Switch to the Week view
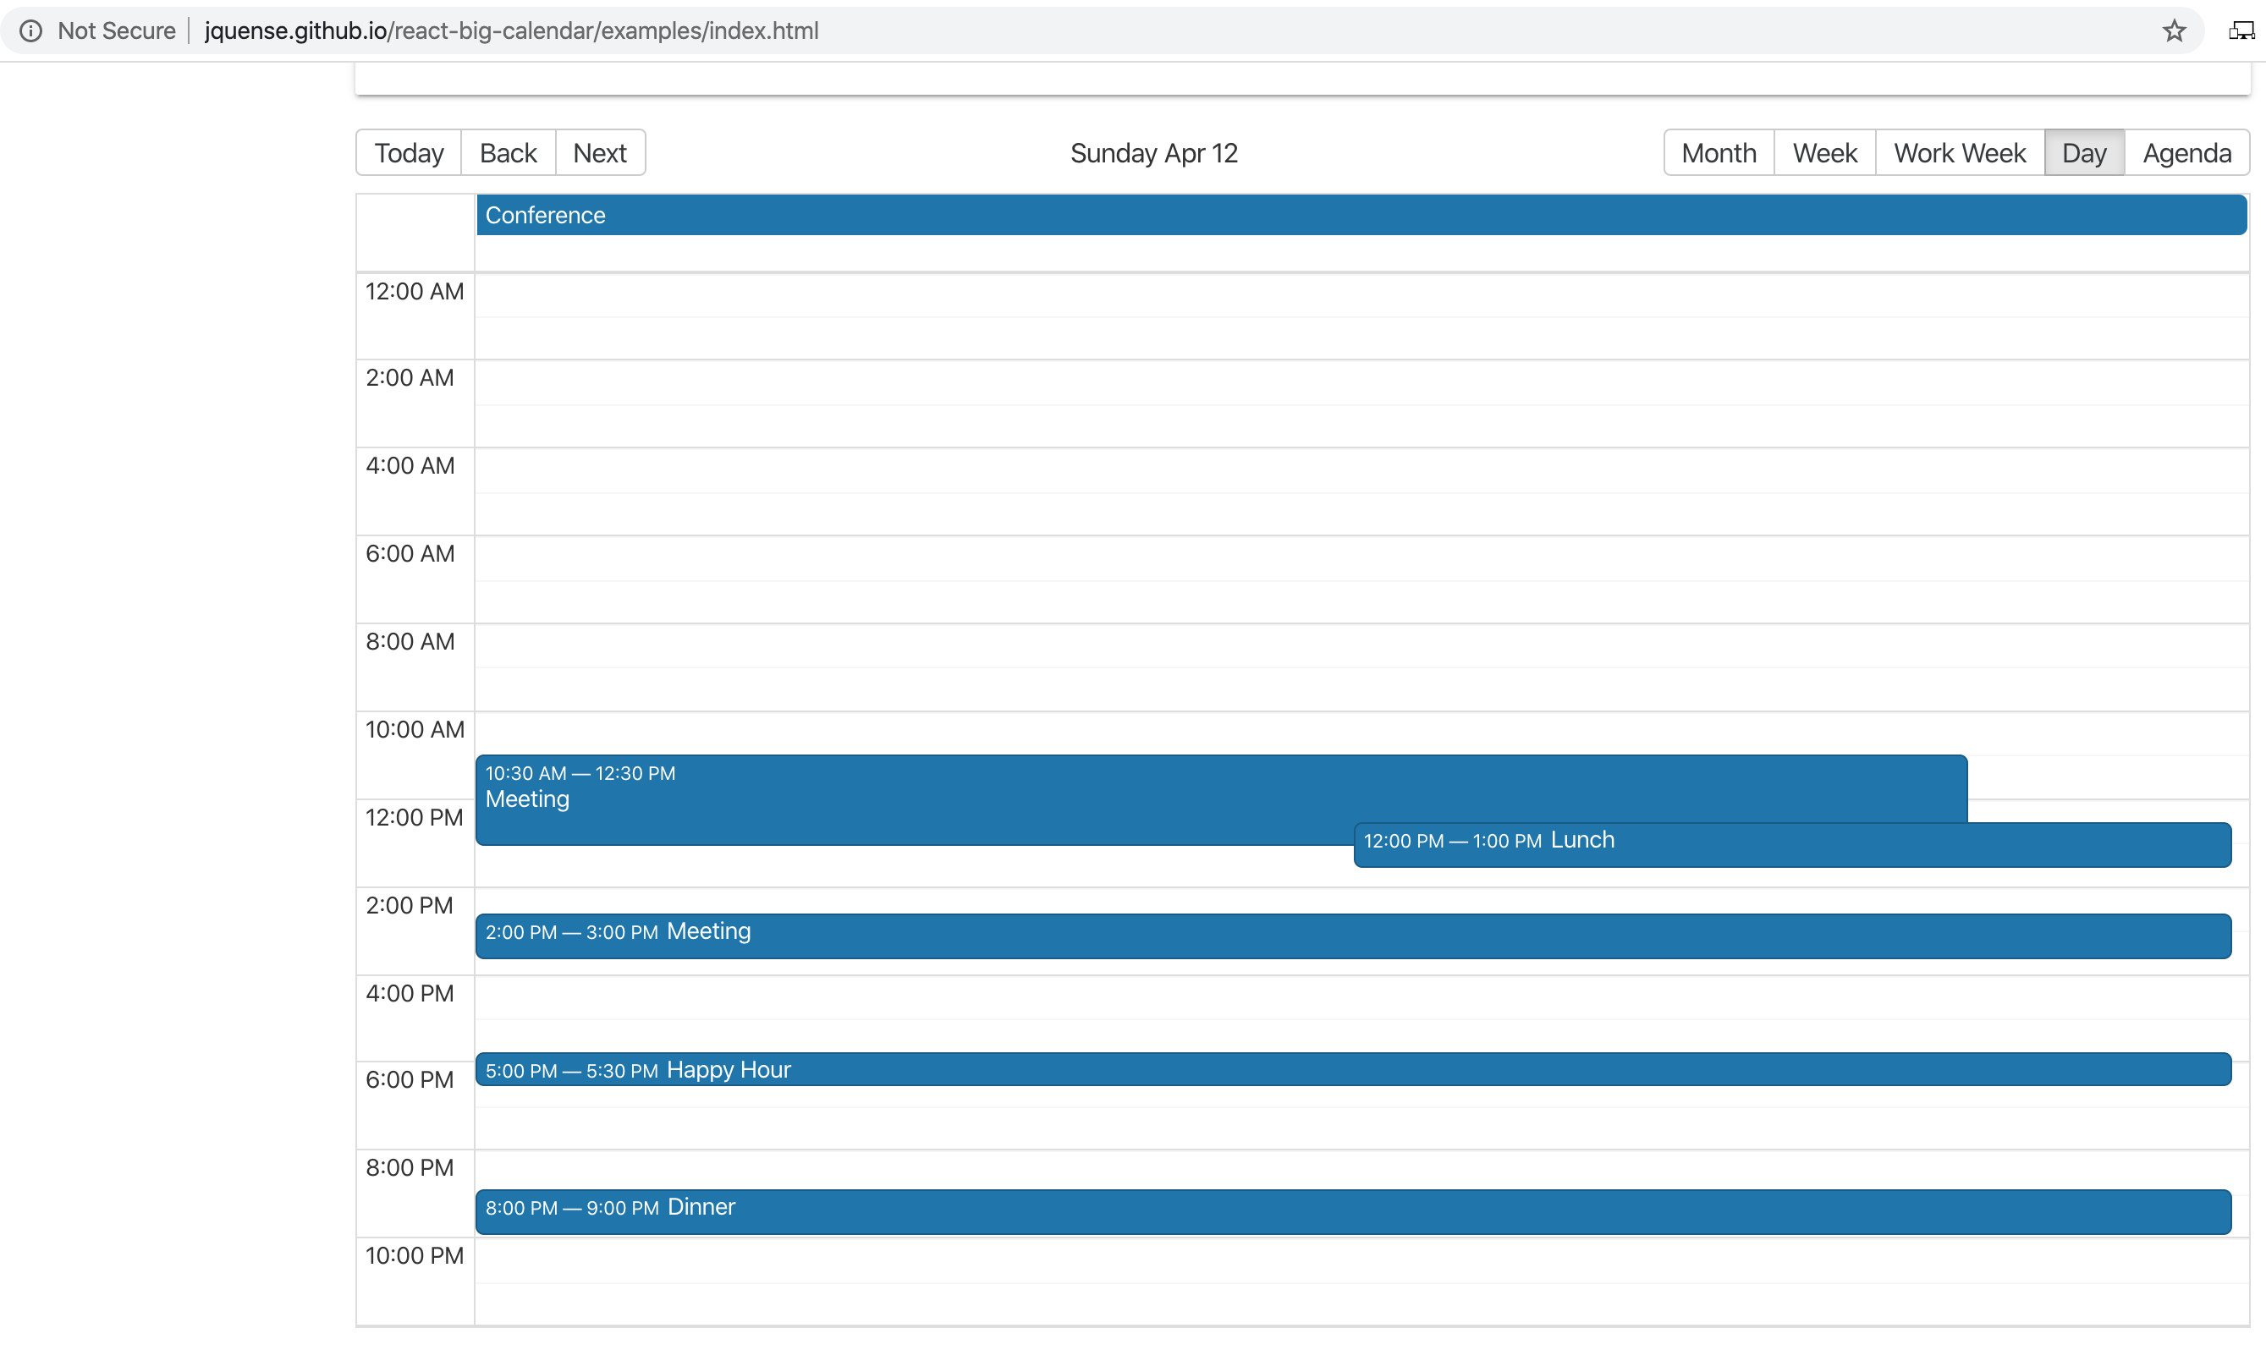This screenshot has width=2266, height=1350. pyautogui.click(x=1823, y=152)
